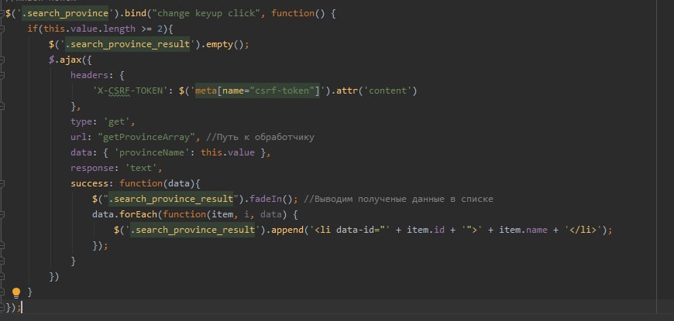Click the 'text' string value
674x321 pixels.
tap(141, 168)
